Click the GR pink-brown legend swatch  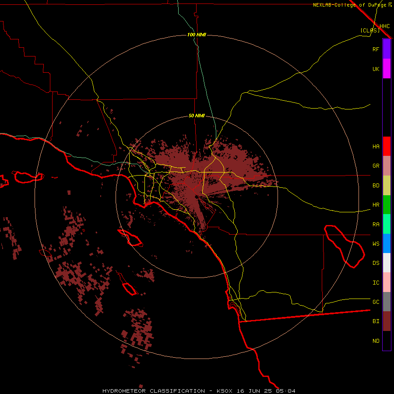click(387, 165)
